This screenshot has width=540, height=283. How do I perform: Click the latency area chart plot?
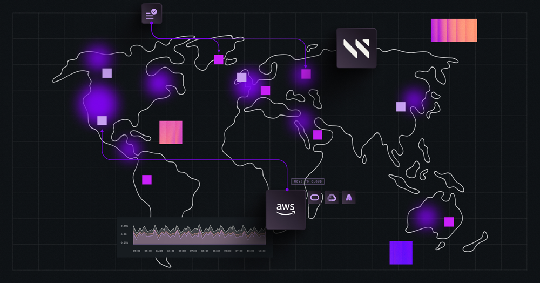[x=199, y=234]
